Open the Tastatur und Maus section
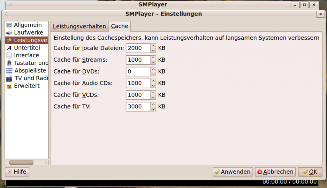 pyautogui.click(x=27, y=63)
